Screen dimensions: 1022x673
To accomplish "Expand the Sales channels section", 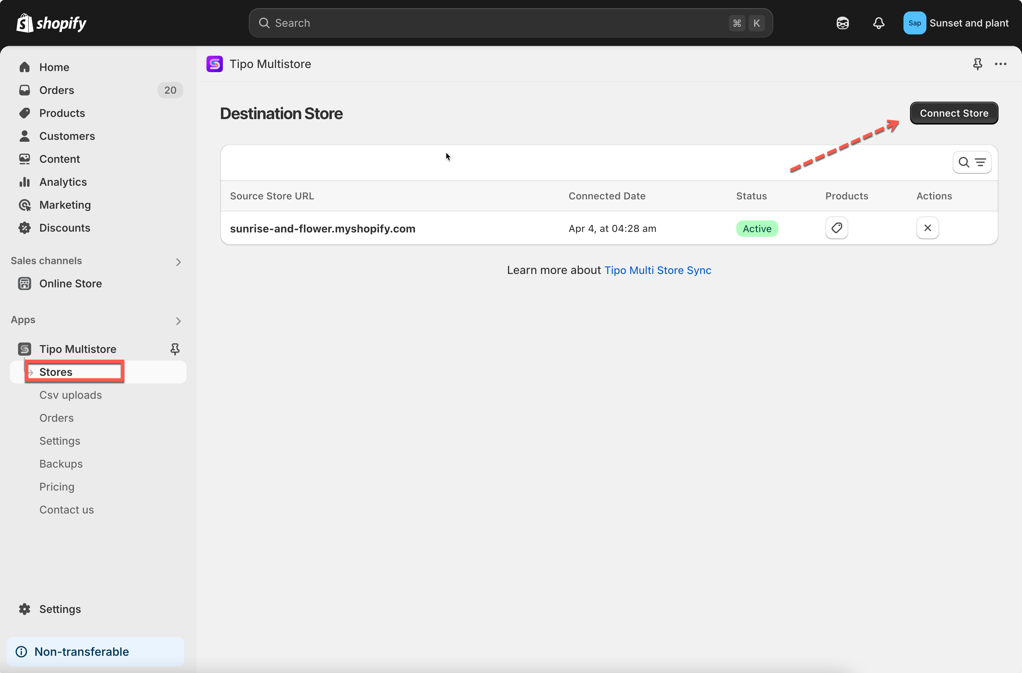I will 178,262.
